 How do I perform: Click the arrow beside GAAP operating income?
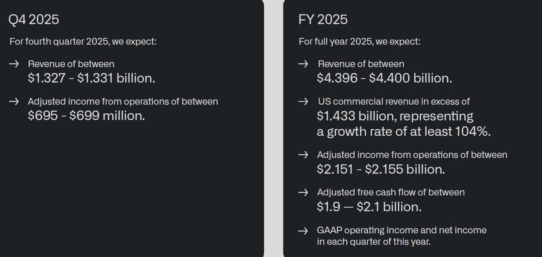click(303, 231)
